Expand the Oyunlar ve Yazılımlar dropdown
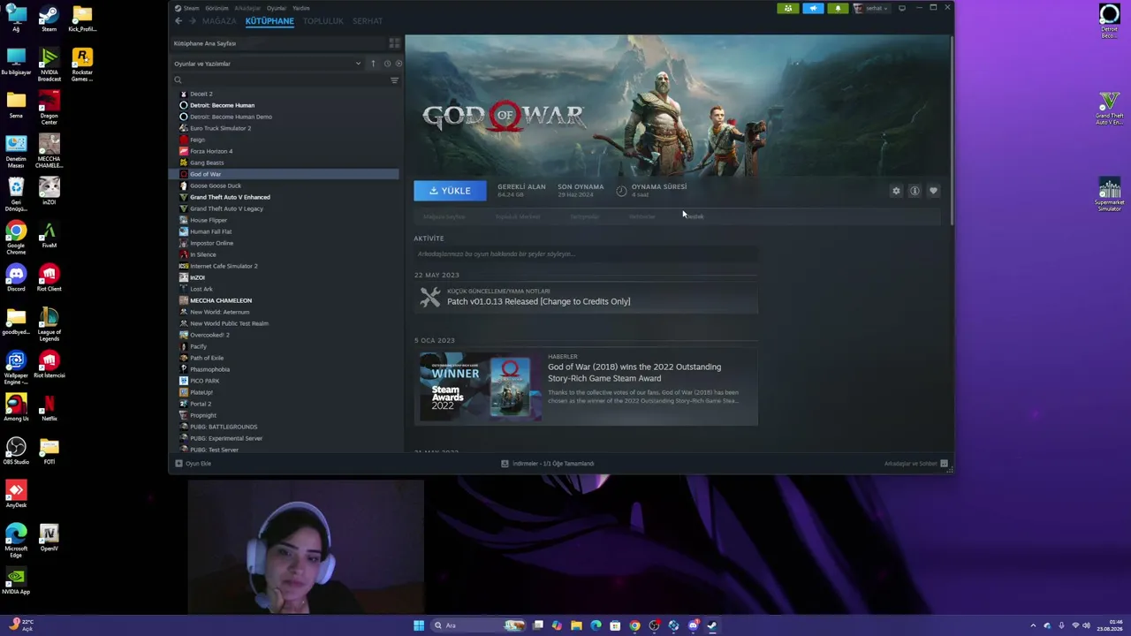 click(267, 64)
